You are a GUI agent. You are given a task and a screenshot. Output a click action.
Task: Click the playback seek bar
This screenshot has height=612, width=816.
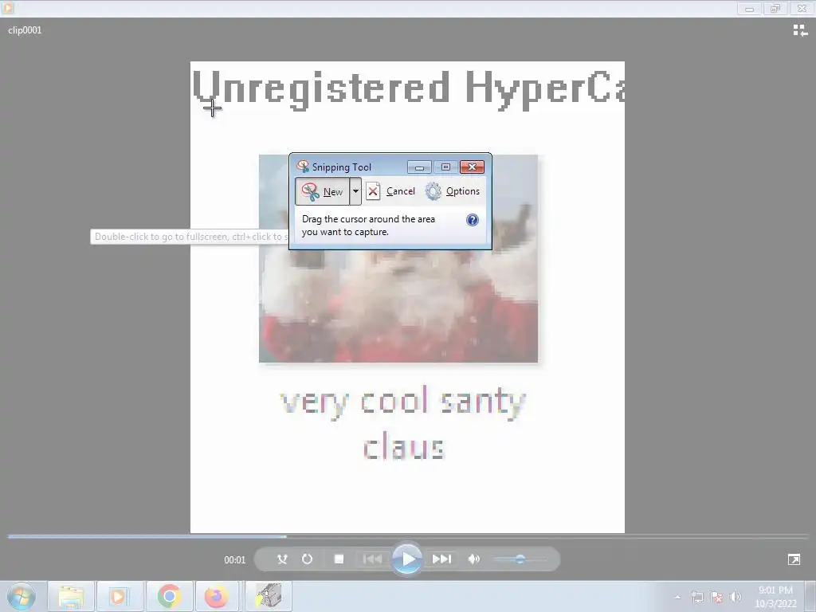click(408, 536)
